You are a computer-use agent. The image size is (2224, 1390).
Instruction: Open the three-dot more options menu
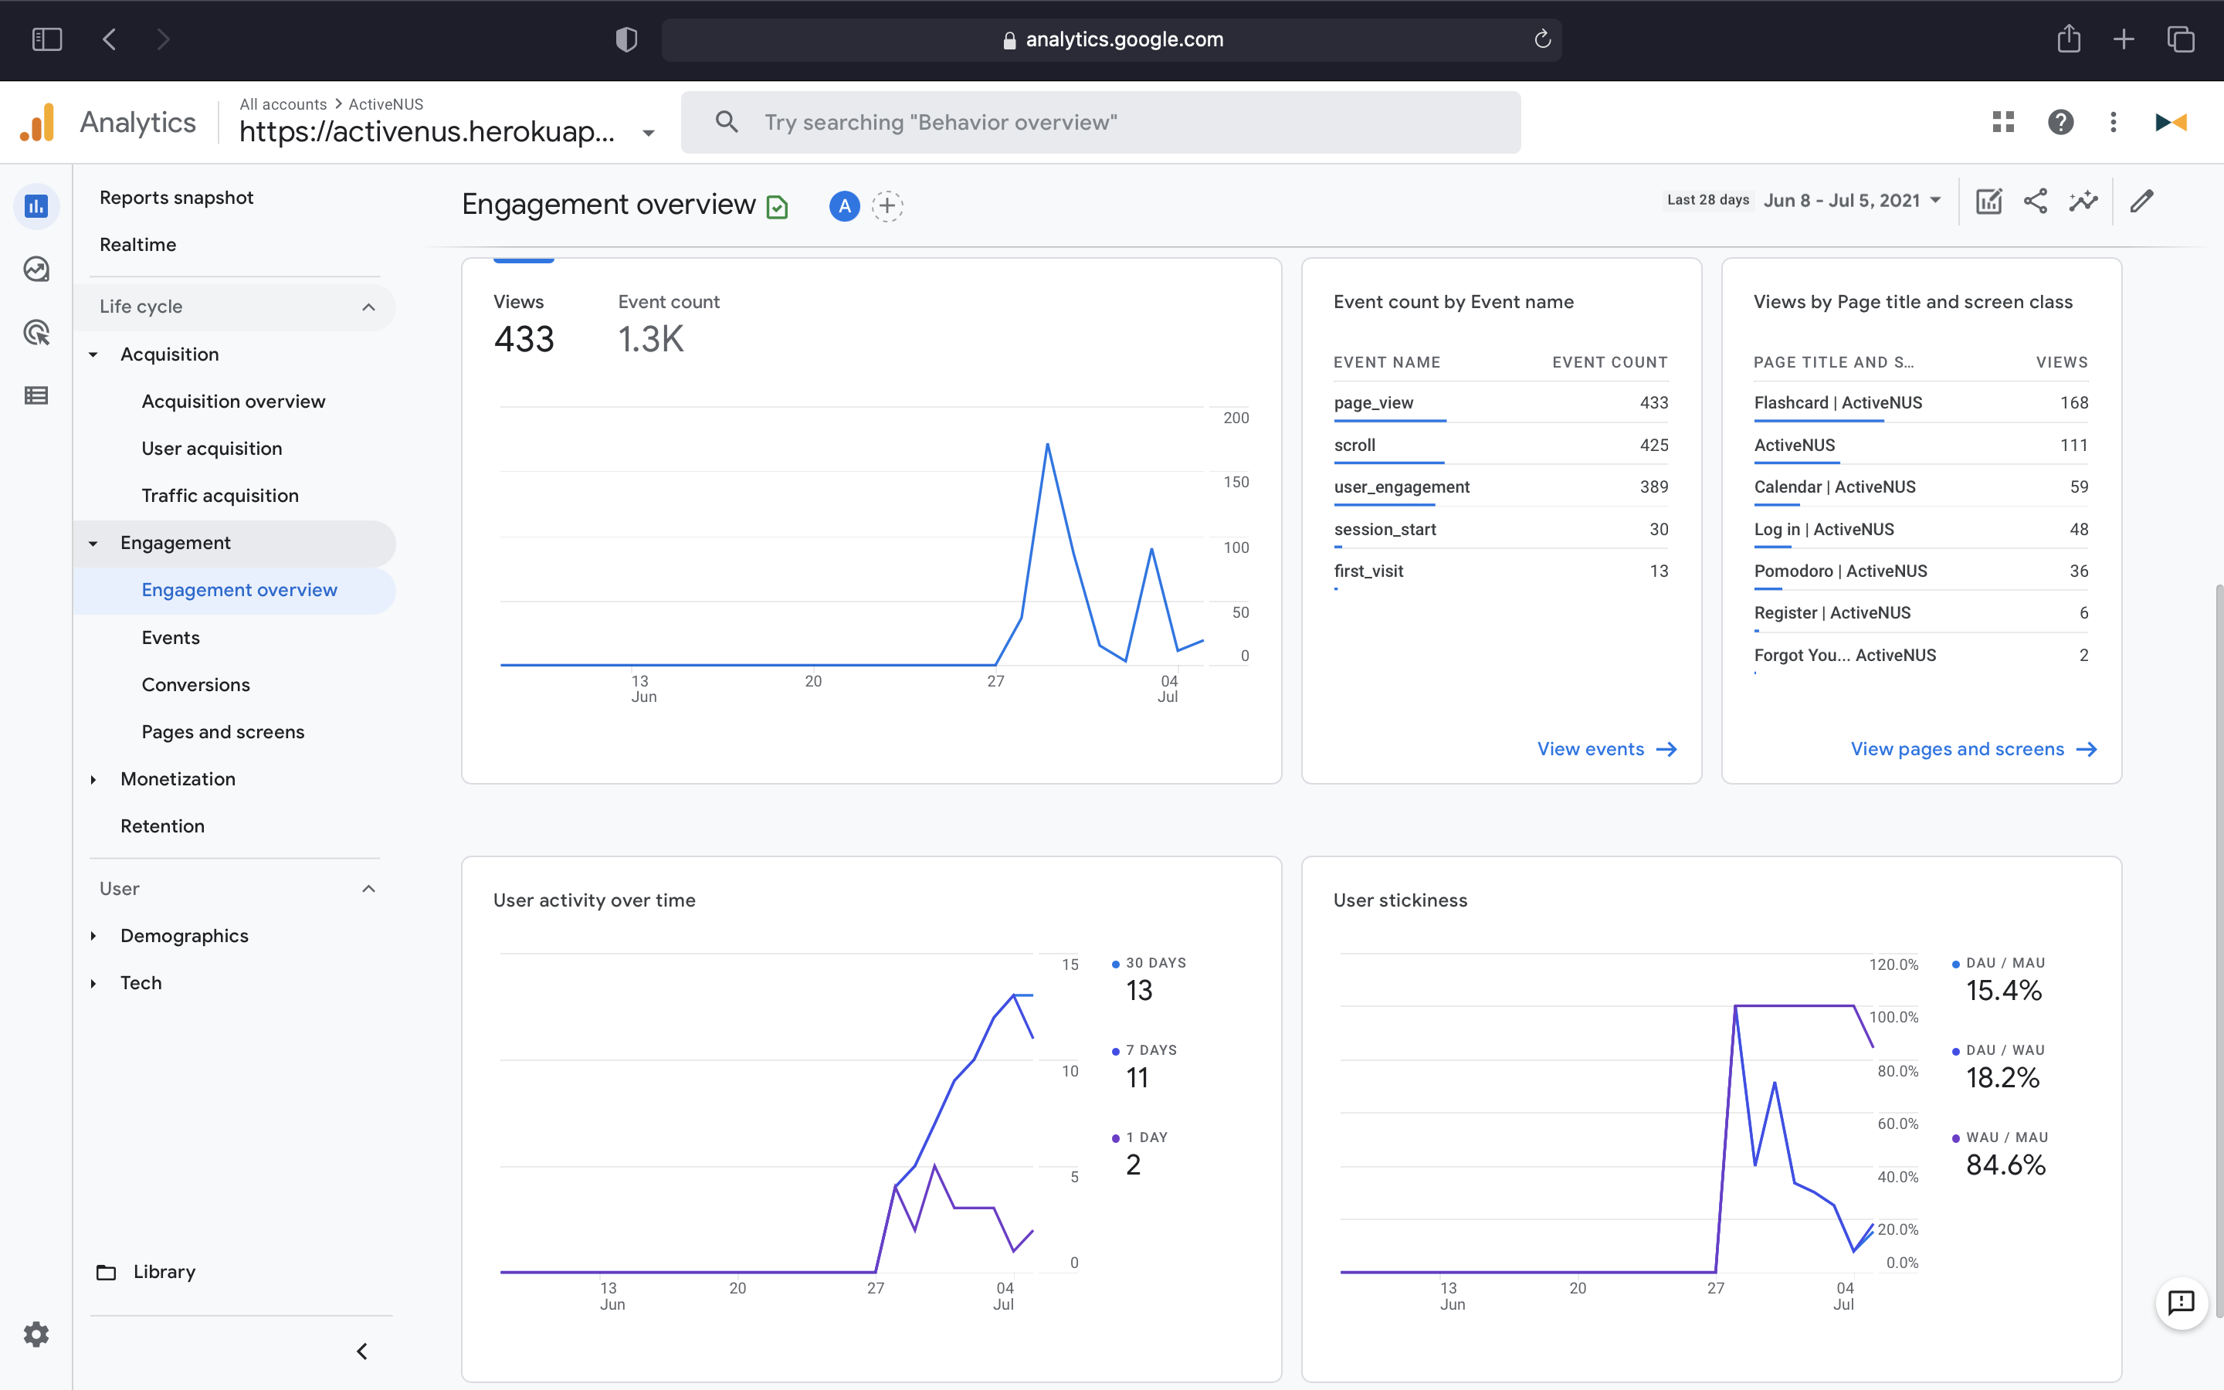pyautogui.click(x=2113, y=122)
